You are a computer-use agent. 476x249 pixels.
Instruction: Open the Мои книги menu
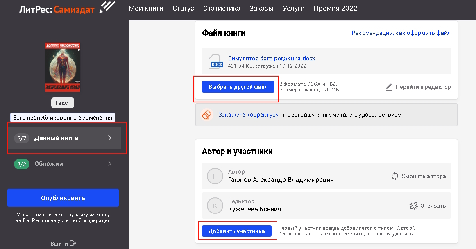pos(146,9)
